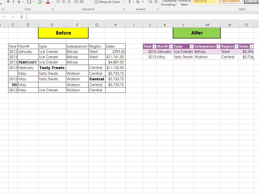259x194 pixels.
Task: Open the Month filter dropdown
Action: click(171, 47)
